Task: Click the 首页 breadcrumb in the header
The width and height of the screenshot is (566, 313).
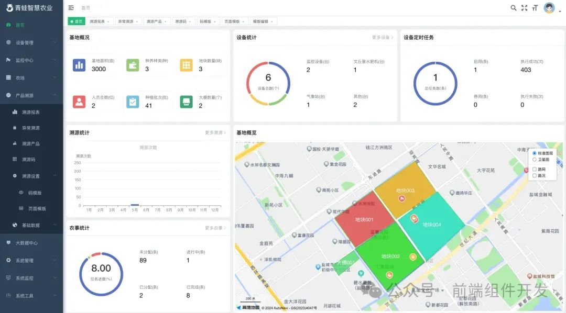Action: coord(85,8)
